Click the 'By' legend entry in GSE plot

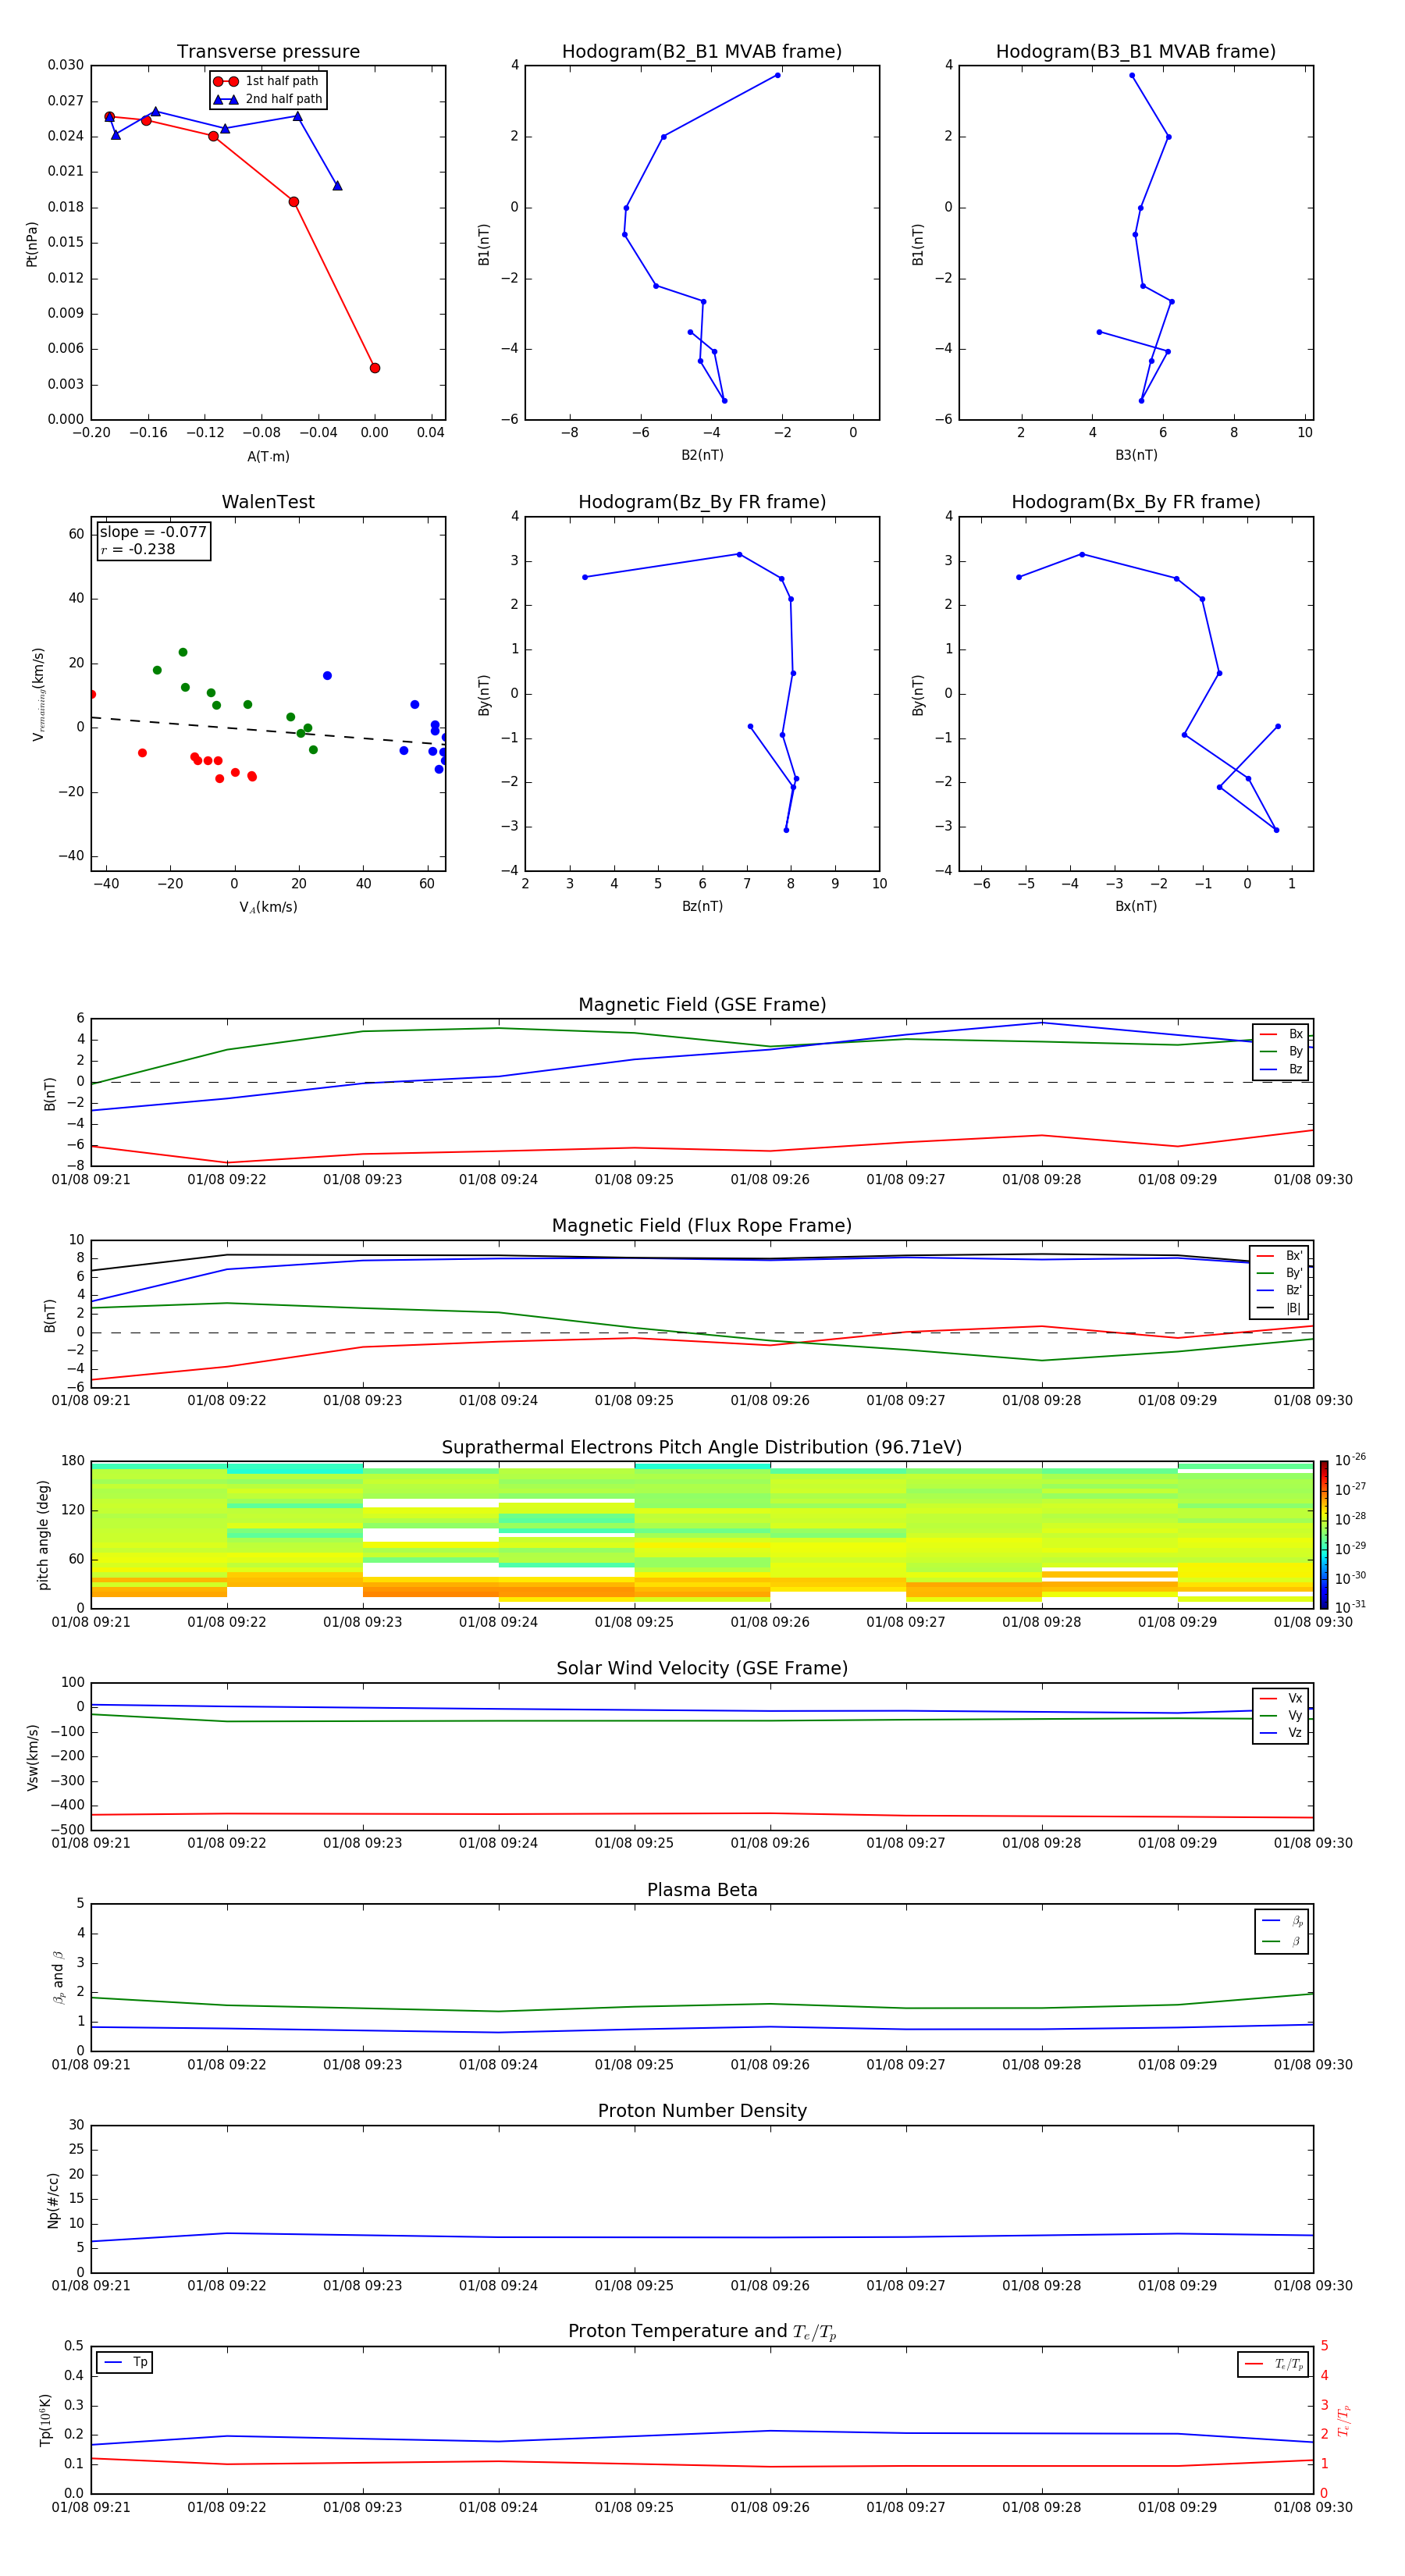click(x=1281, y=1052)
